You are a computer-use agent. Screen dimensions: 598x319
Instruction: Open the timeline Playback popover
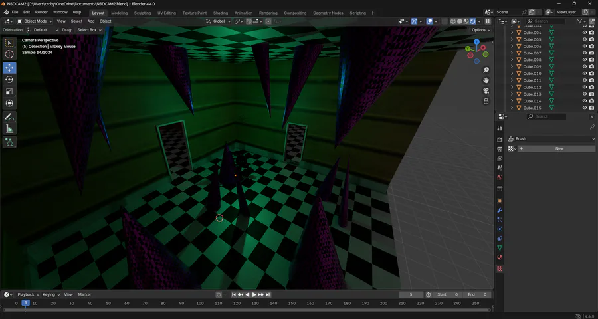pos(27,294)
